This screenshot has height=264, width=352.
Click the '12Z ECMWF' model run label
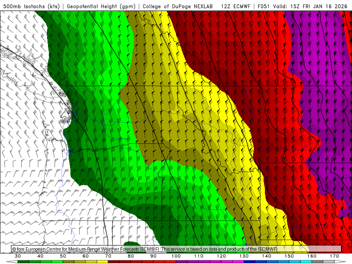click(235, 7)
